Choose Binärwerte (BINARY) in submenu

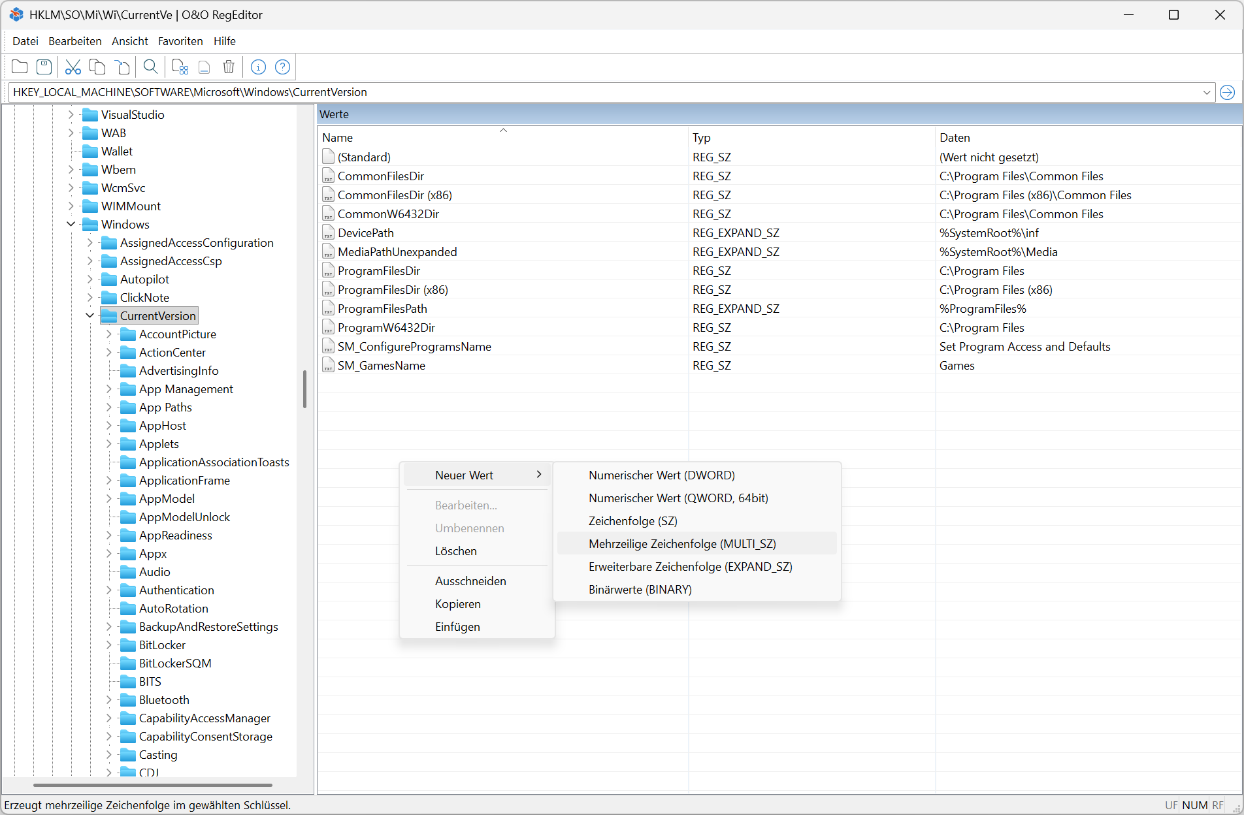point(696,590)
